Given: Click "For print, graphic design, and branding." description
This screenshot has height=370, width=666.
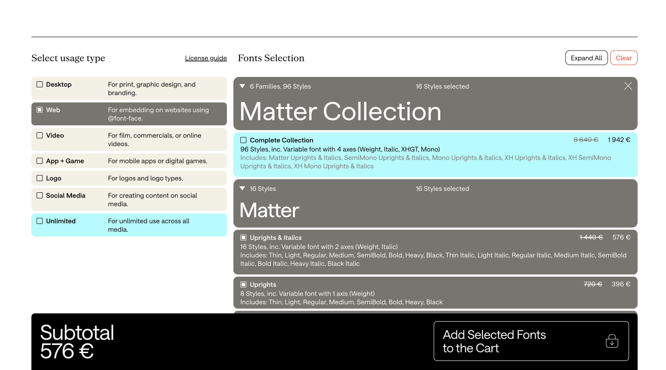Looking at the screenshot, I should pos(152,89).
